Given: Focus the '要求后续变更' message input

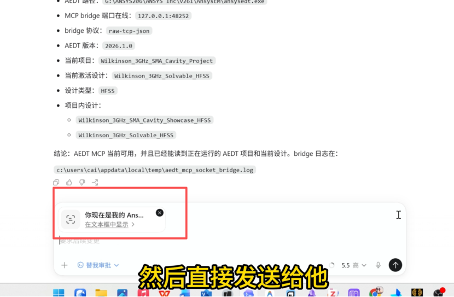Looking at the screenshot, I should (229, 241).
